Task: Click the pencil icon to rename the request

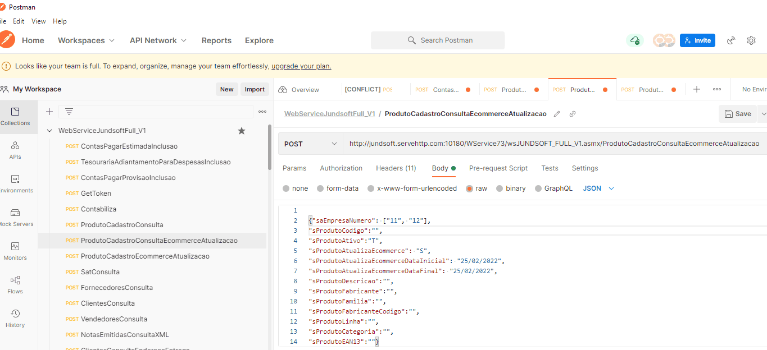Action: [x=557, y=114]
